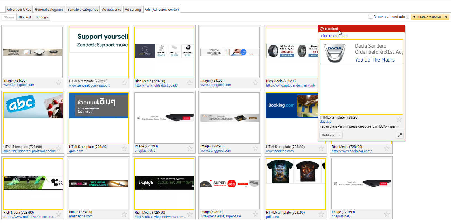
Task: Open the Ad networks tab
Action: click(x=111, y=9)
